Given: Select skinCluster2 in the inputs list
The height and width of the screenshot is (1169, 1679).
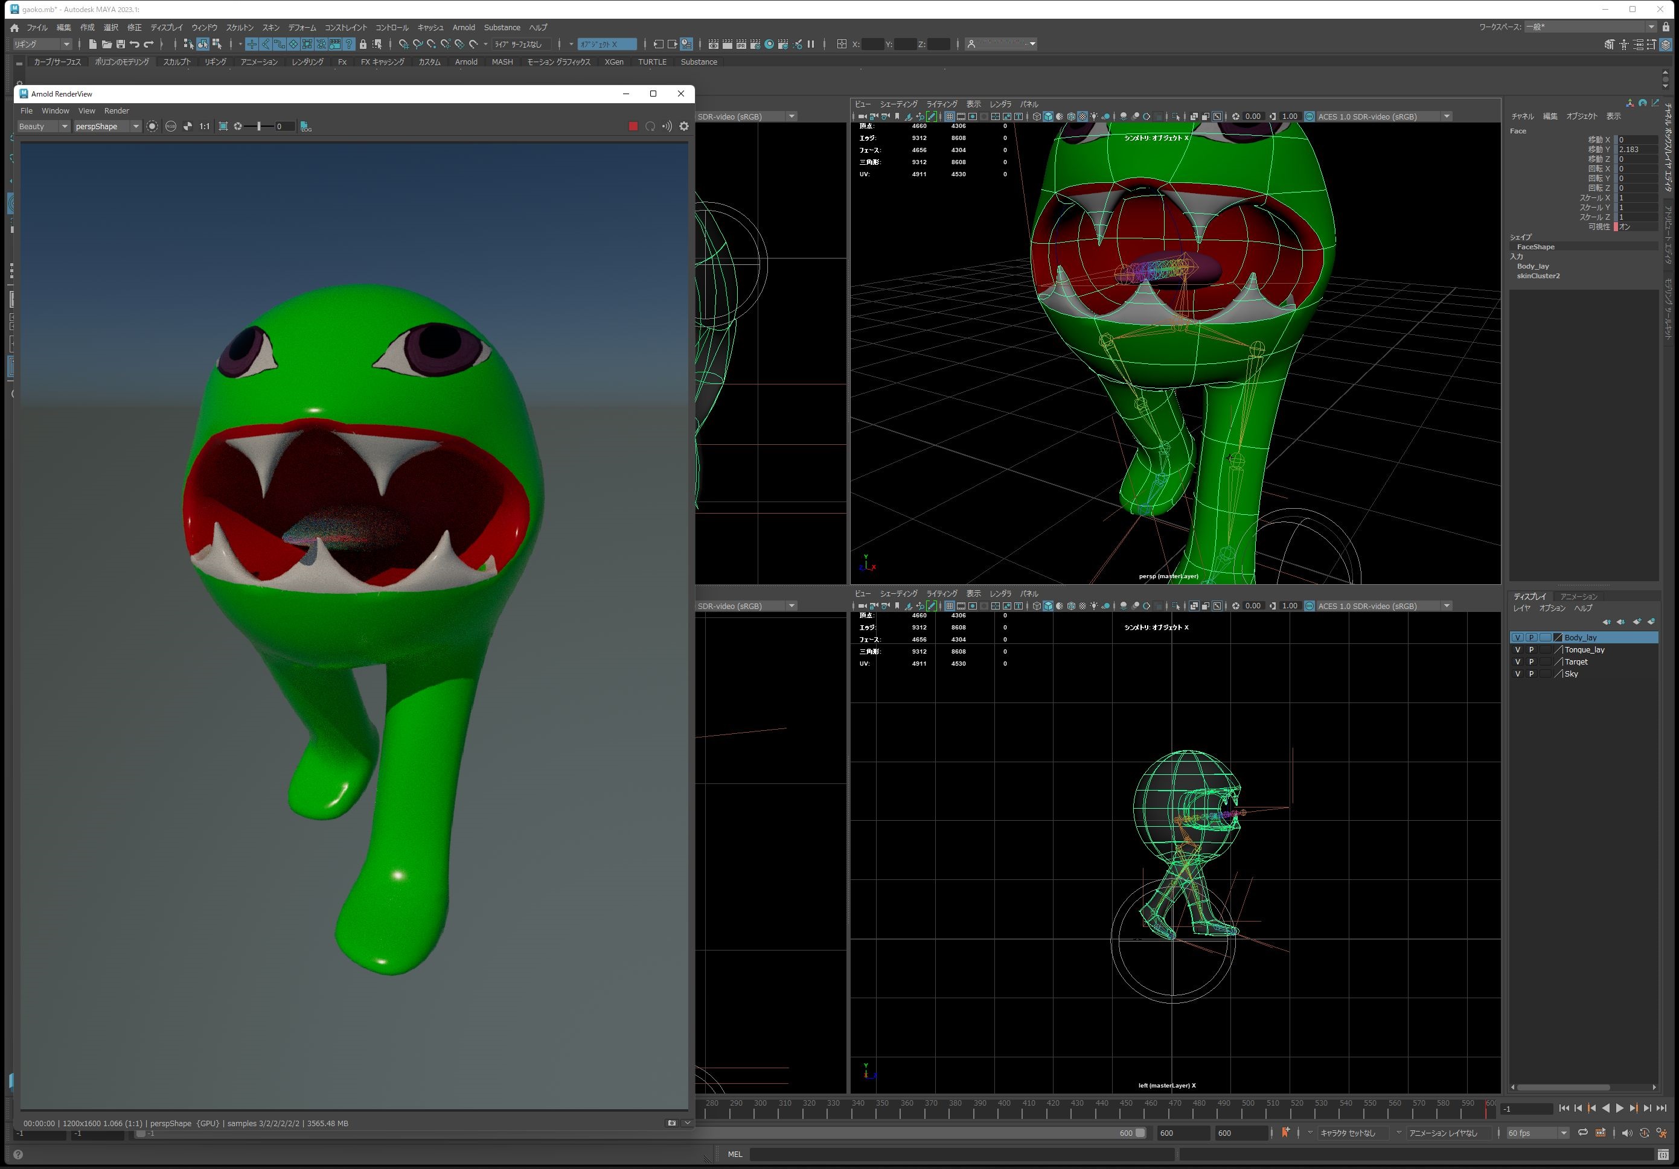Looking at the screenshot, I should (1538, 276).
